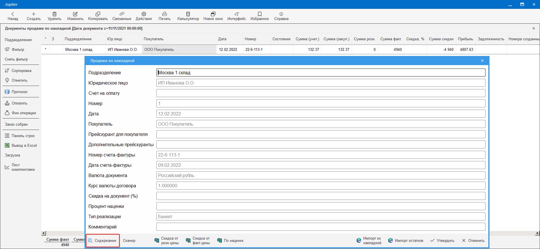Open a Новое окно window
The width and height of the screenshot is (540, 249).
pos(213,16)
